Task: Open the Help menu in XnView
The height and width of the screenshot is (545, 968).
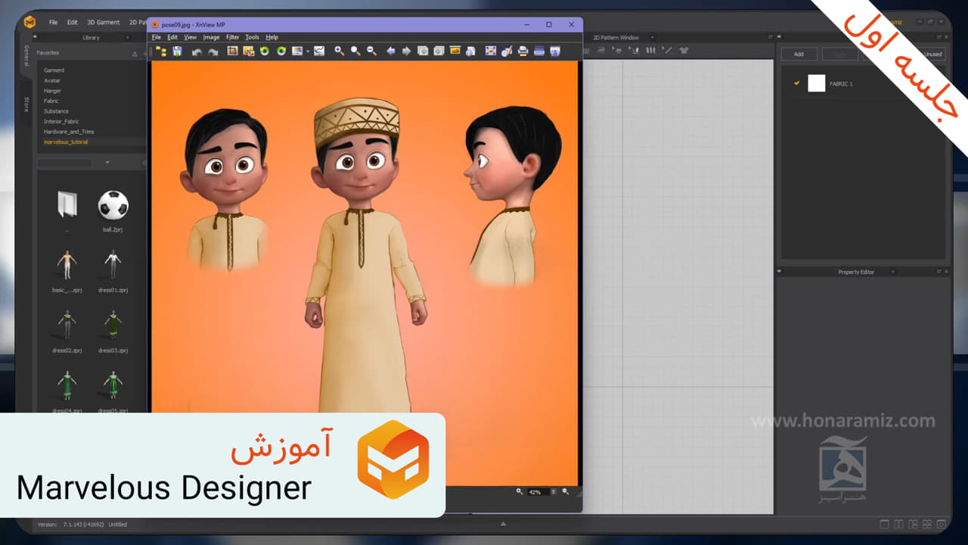Action: coord(271,37)
